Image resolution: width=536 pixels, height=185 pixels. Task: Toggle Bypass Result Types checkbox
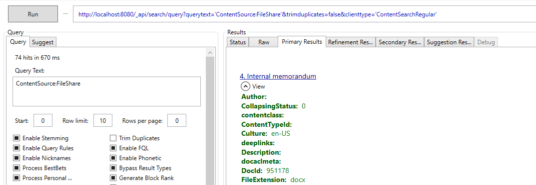pyautogui.click(x=113, y=168)
